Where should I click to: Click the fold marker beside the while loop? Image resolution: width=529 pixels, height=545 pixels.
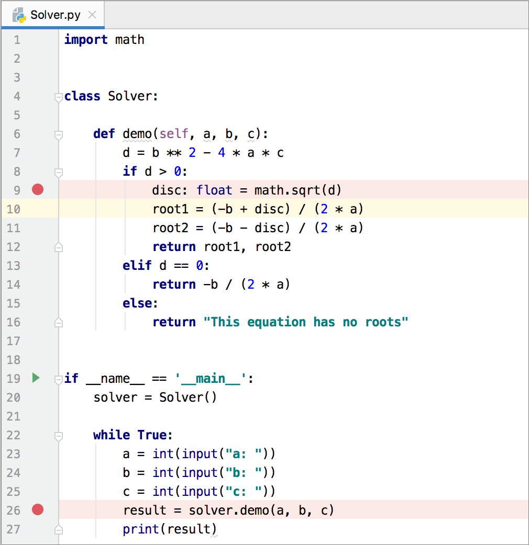pyautogui.click(x=59, y=435)
